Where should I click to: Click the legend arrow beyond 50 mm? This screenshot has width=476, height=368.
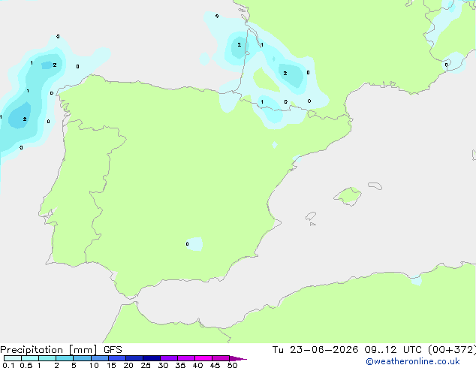[238, 358]
